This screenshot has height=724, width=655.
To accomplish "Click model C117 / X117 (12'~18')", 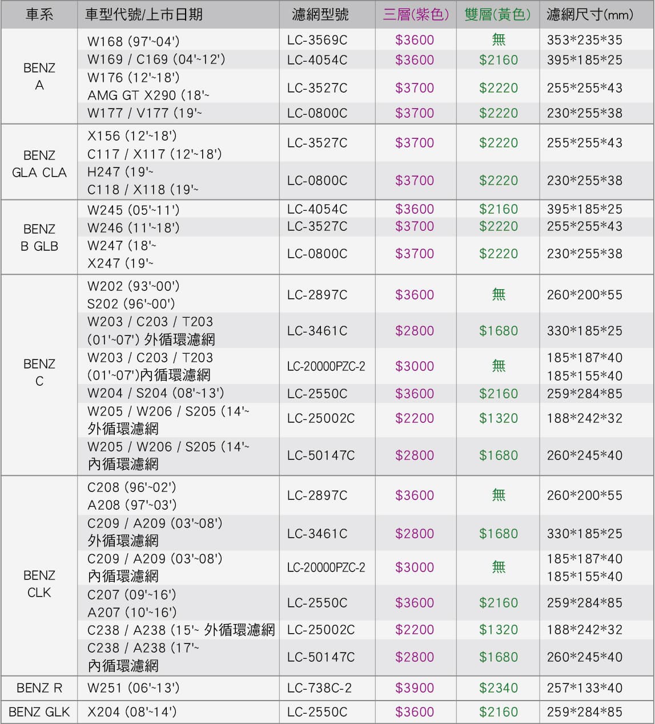I will [x=154, y=154].
